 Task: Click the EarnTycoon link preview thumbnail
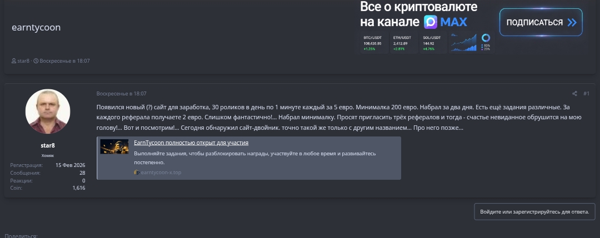[x=114, y=146]
